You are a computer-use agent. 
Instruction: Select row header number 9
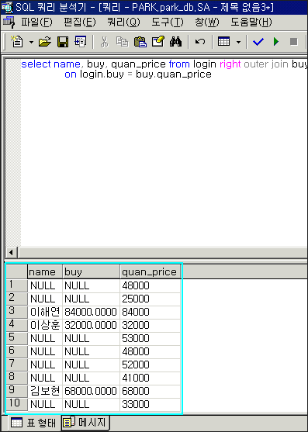[16, 390]
